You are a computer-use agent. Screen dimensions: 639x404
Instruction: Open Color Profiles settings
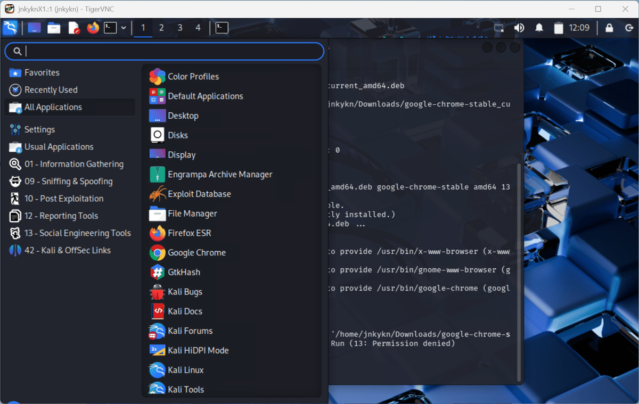coord(193,76)
